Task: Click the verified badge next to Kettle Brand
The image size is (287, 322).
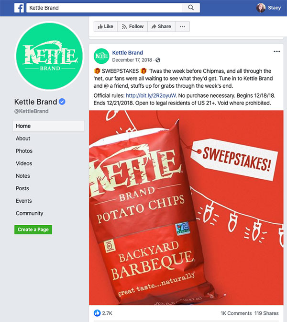Action: [62, 102]
